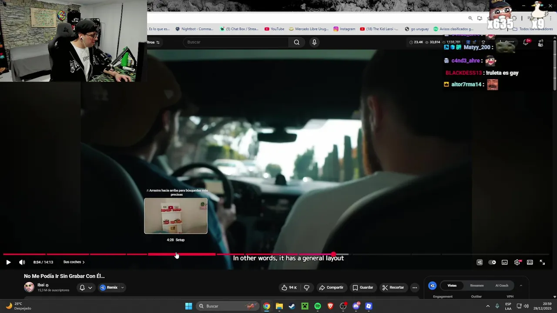Viewport: 557px width, 313px height.
Task: Open the weather widget showing 25°C
Action: click(18, 306)
